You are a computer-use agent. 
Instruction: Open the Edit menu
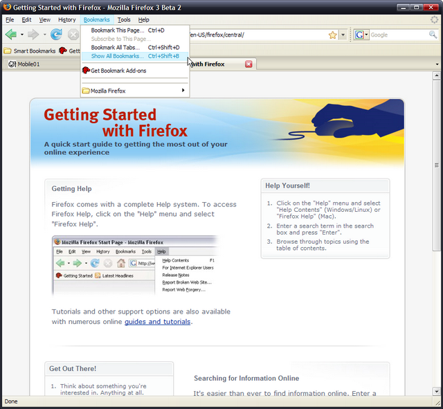26,20
